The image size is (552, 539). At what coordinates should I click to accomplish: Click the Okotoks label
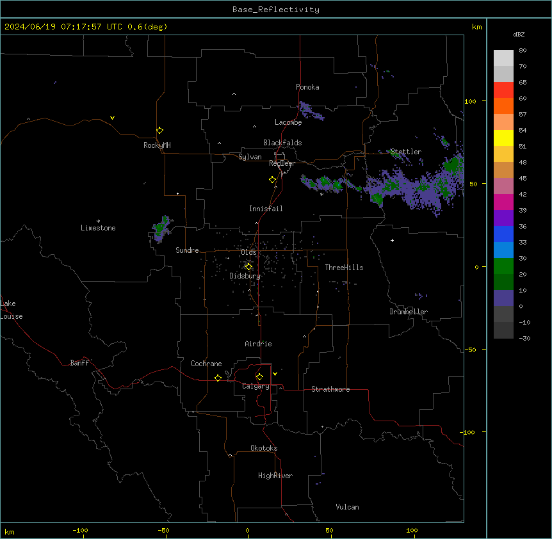(264, 448)
